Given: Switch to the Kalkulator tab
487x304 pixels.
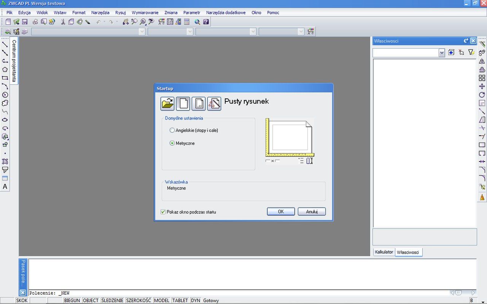Looking at the screenshot, I should coord(384,252).
